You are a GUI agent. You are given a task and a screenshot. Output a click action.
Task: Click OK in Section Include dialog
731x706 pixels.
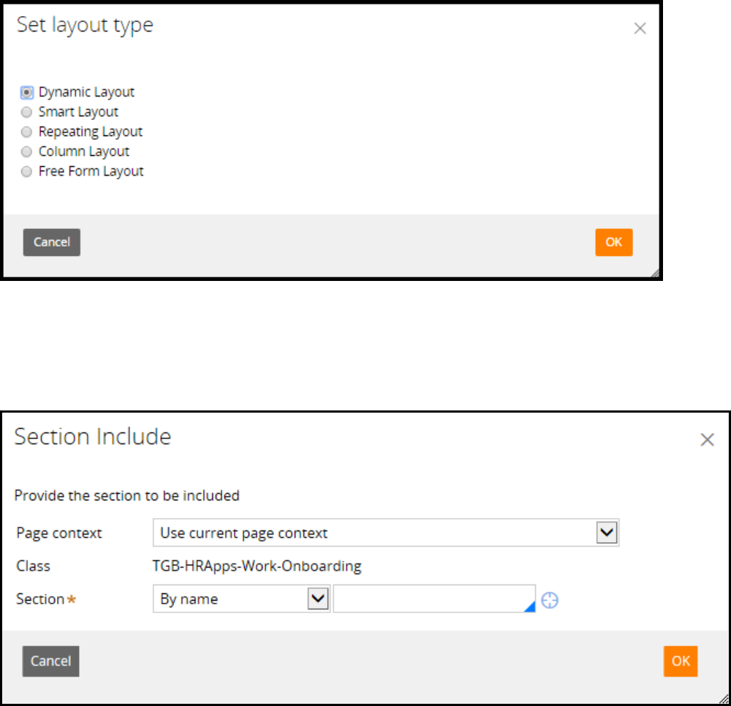click(x=681, y=661)
